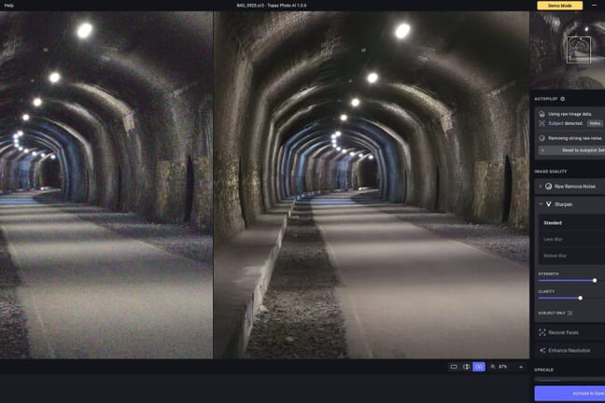Click the Enhance Resolution icon
The height and width of the screenshot is (403, 605).
542,350
